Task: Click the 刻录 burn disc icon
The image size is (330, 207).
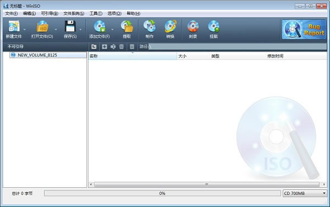Action: [193, 26]
